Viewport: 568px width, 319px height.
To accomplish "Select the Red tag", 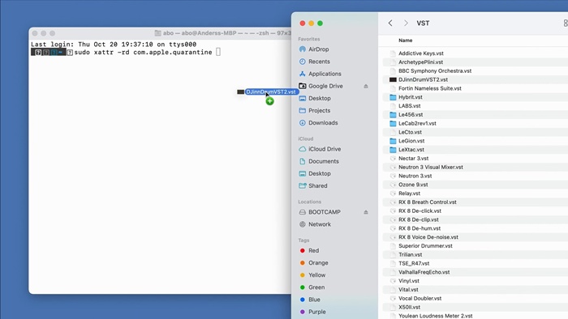I will [x=313, y=250].
